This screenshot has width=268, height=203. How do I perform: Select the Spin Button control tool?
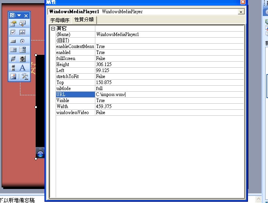[22, 59]
